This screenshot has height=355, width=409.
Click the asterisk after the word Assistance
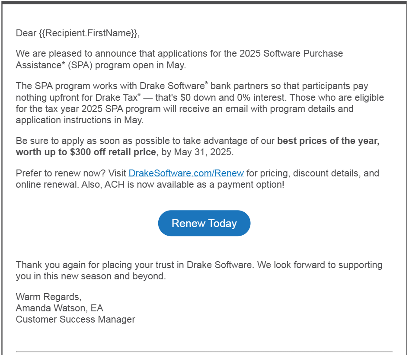(63, 64)
